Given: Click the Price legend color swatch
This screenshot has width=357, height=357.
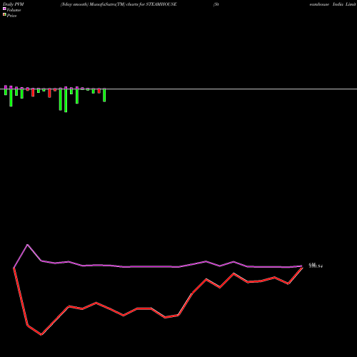Looking at the screenshot, I should (x=4, y=14).
